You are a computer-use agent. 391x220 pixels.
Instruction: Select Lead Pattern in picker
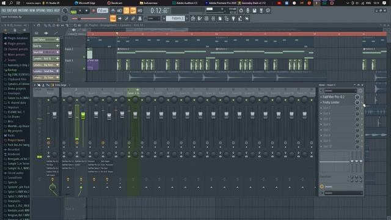point(46,40)
